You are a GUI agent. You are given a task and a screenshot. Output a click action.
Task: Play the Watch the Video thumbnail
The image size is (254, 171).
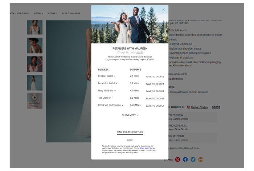[34, 98]
